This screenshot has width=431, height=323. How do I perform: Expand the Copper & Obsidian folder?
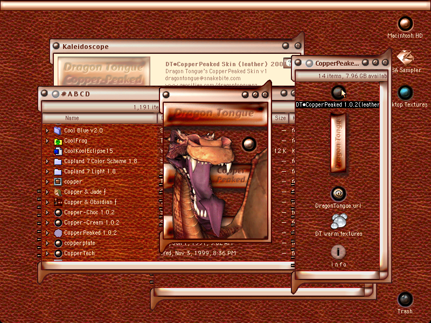click(x=47, y=202)
